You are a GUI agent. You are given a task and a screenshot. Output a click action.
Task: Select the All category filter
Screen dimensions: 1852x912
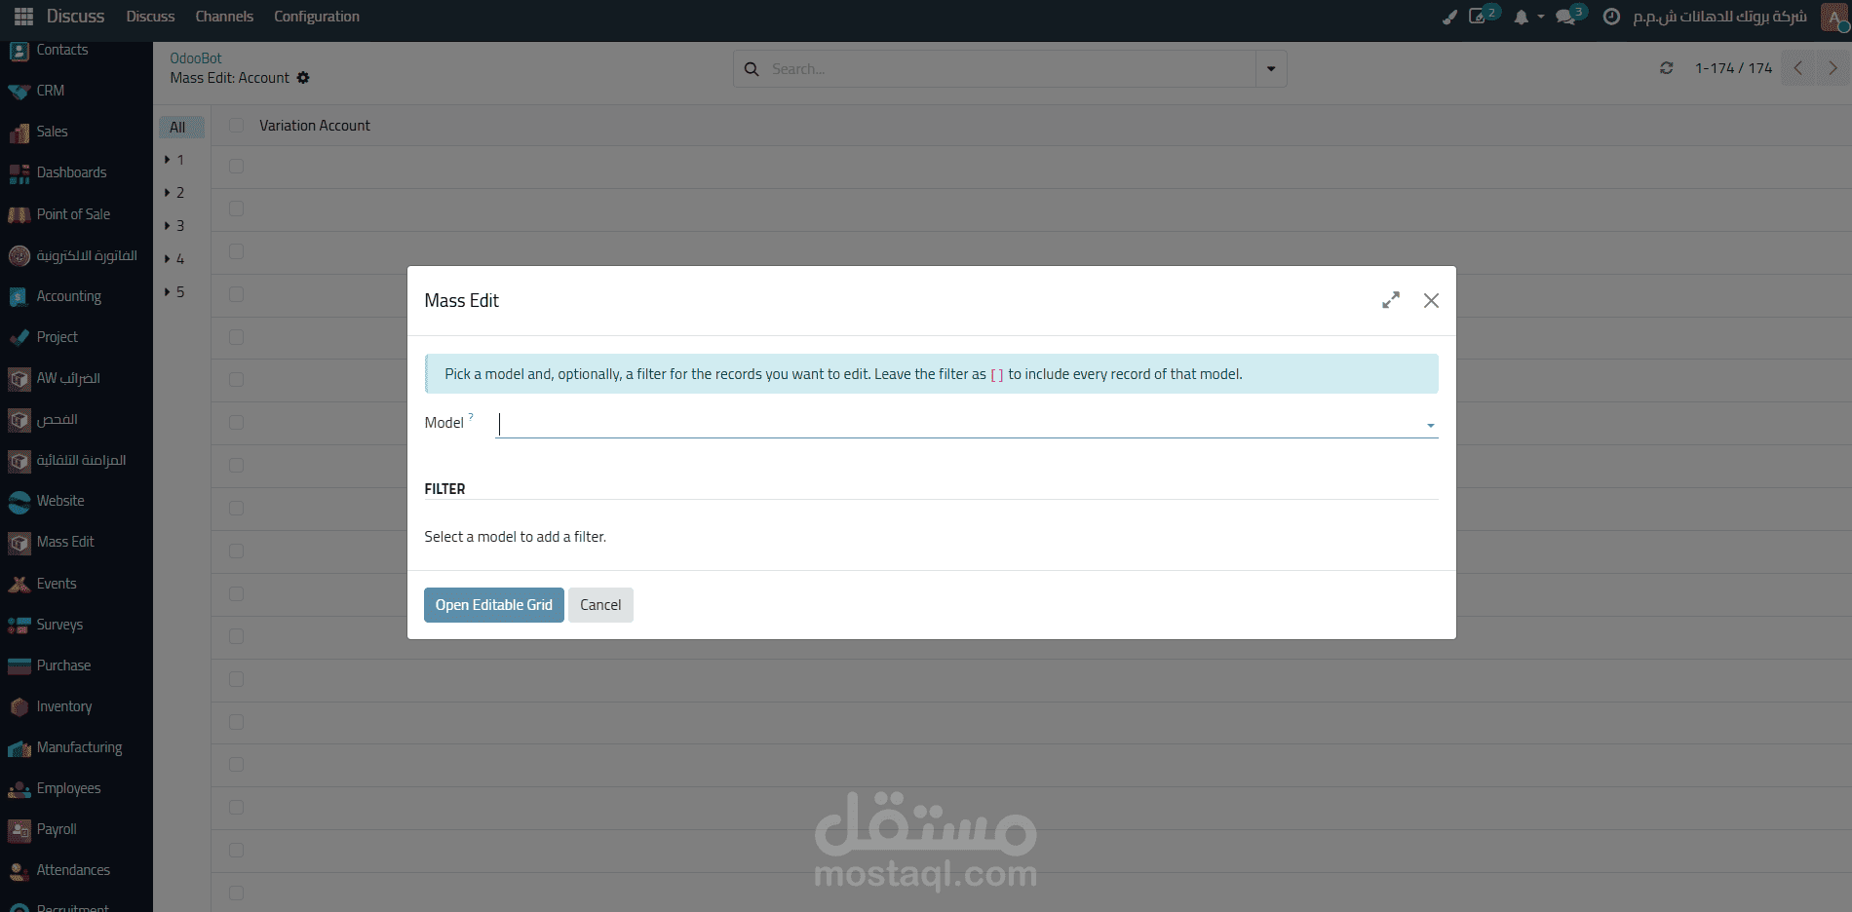[180, 127]
